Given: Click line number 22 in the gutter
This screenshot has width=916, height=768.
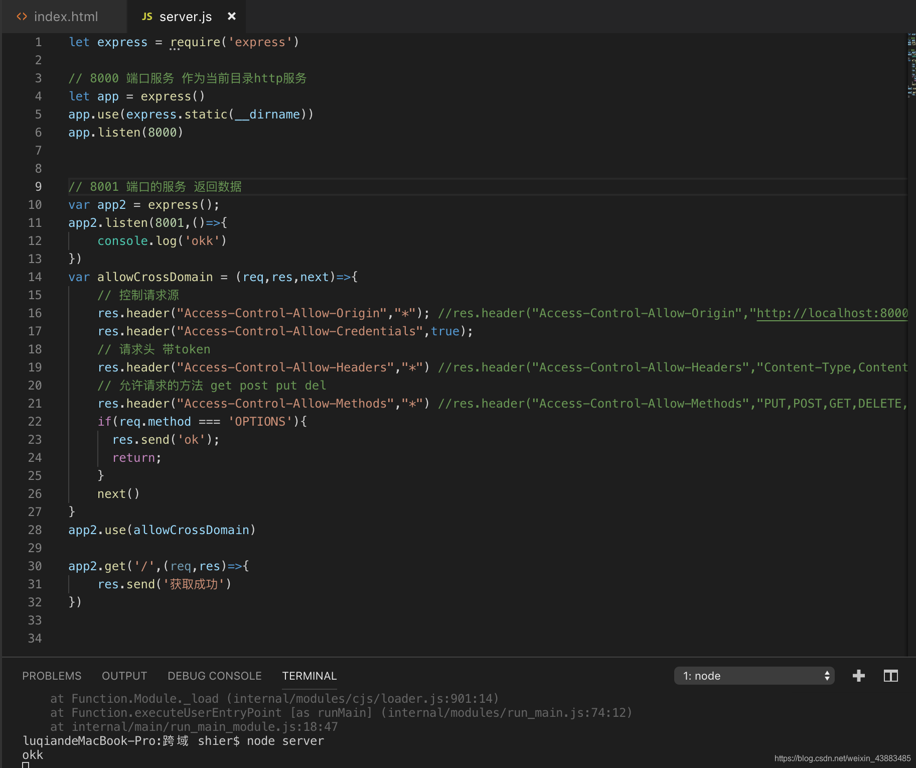Looking at the screenshot, I should [x=35, y=422].
